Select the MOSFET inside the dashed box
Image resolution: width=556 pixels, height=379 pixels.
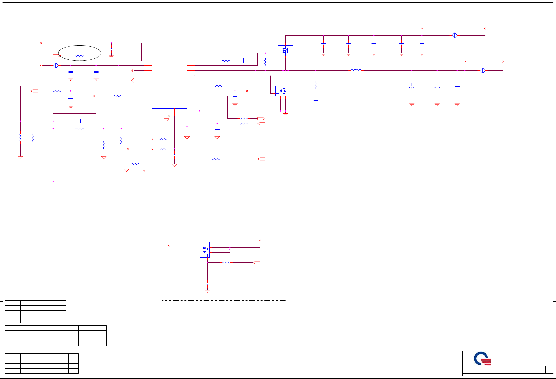tap(205, 250)
